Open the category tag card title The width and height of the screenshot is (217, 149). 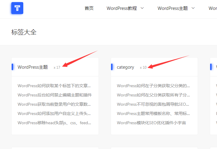(x=125, y=67)
